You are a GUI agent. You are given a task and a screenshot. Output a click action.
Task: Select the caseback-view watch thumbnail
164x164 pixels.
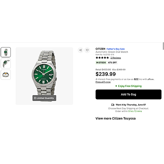coord(6,75)
